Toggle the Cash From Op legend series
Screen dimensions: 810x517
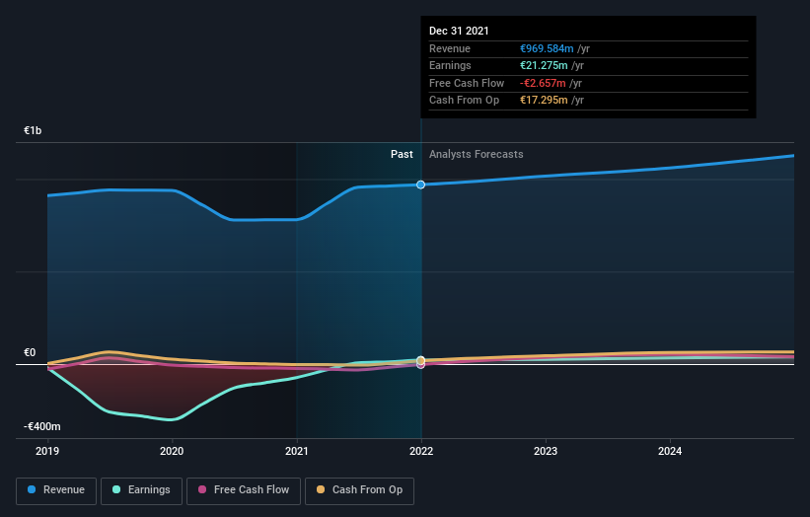359,490
